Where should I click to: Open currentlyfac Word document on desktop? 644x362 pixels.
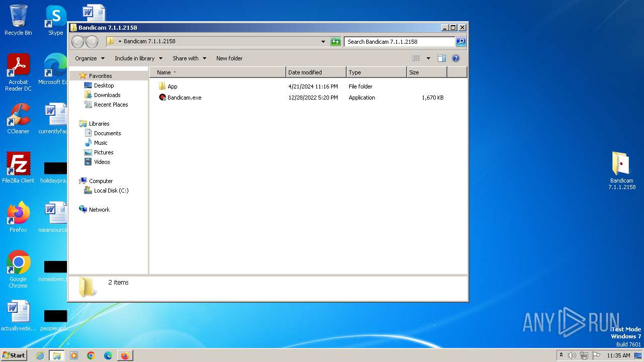(x=55, y=119)
